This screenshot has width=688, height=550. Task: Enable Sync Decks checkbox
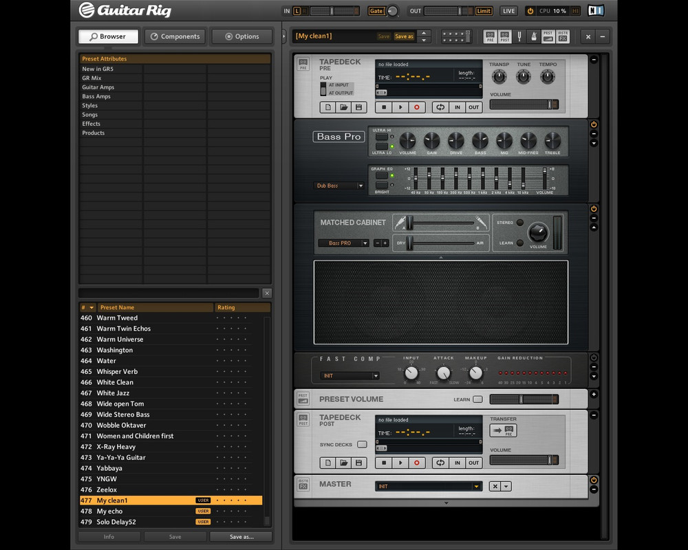click(x=362, y=444)
